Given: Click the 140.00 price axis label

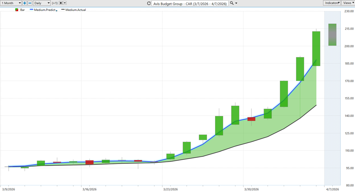Looking at the screenshot, I should click(x=349, y=116).
